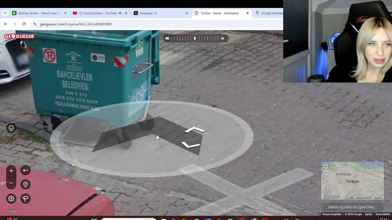Screen dimensions: 392x220
Task: Mute the YouTube tab audio icon
Action: (x=120, y=13)
